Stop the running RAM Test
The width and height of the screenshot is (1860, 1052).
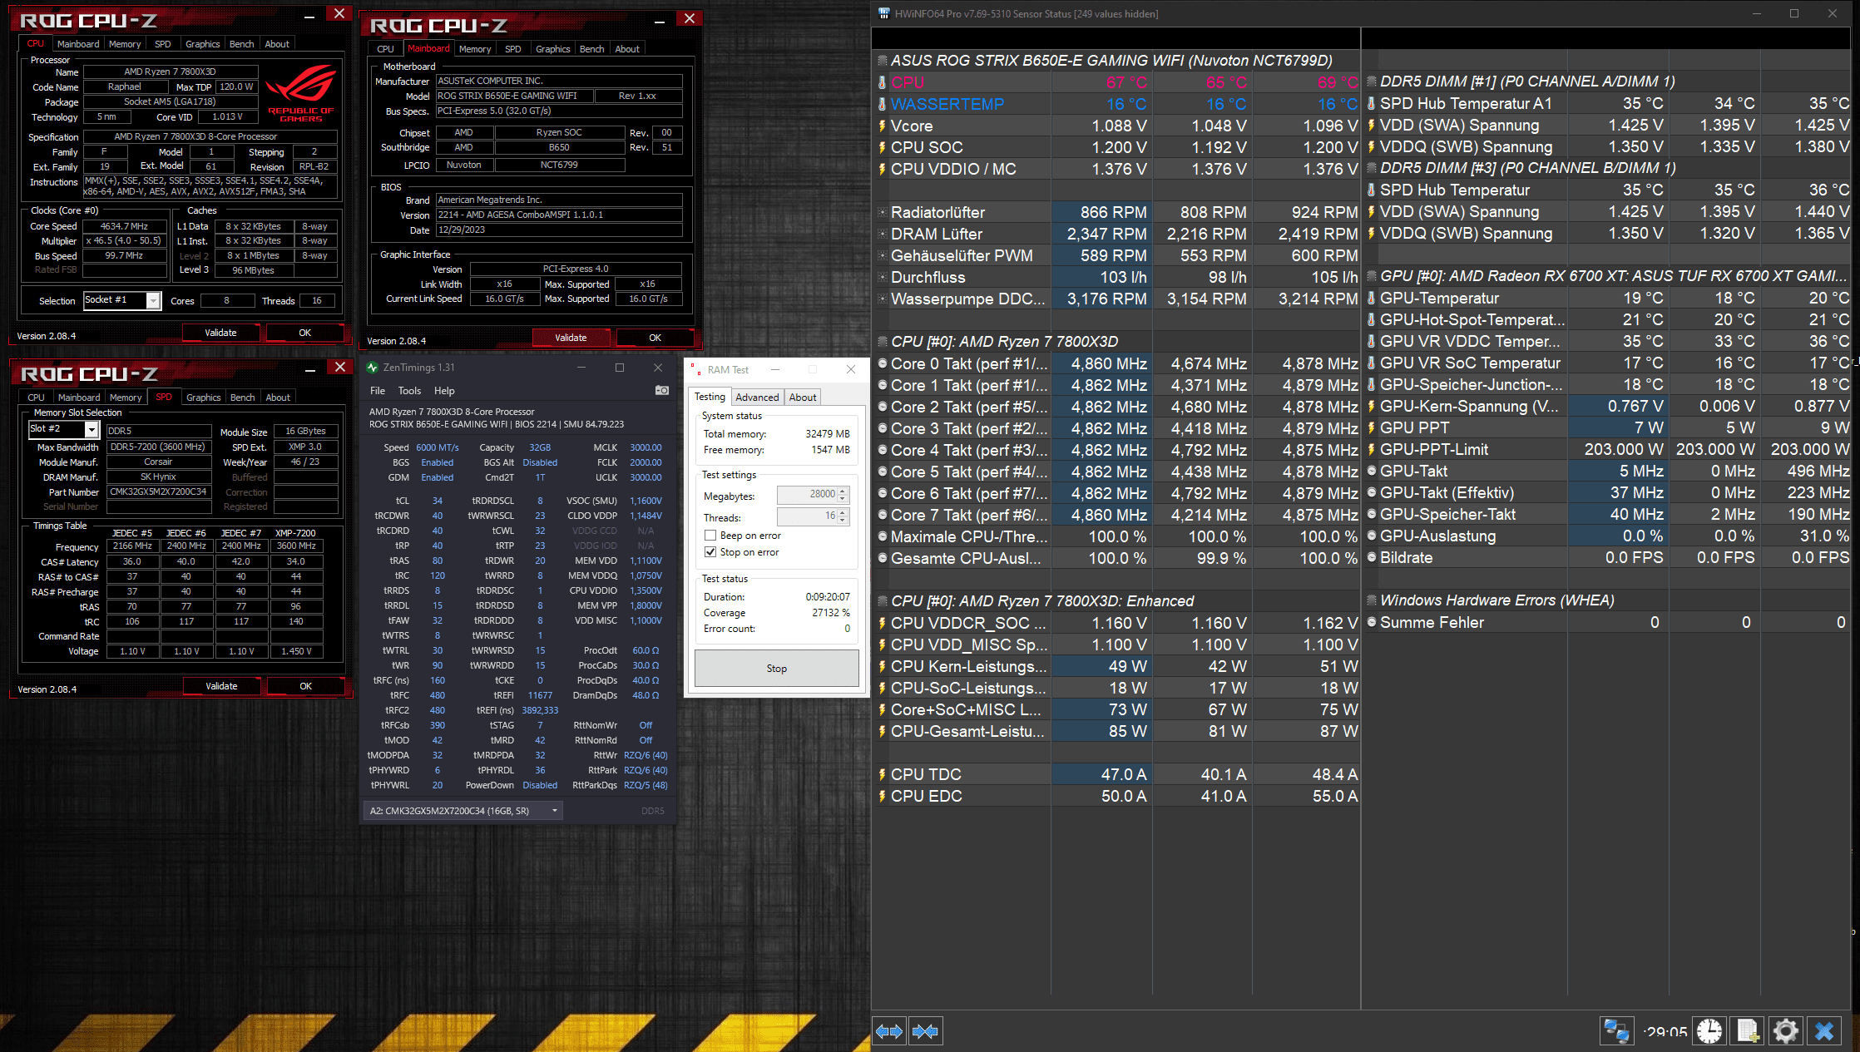click(776, 669)
